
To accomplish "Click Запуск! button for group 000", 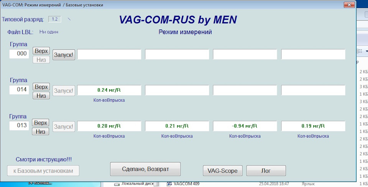I will (x=64, y=55).
